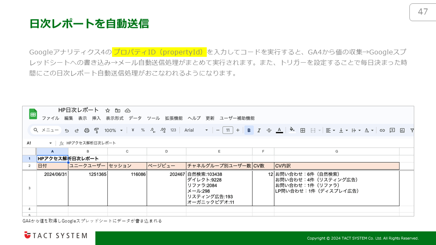Open the text wrapping dropdown
436x245 pixels.
356,130
